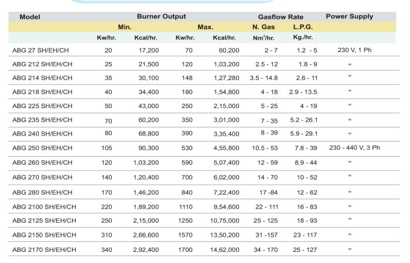
Task: Click the Gasflow Rate column header
Action: (x=276, y=17)
